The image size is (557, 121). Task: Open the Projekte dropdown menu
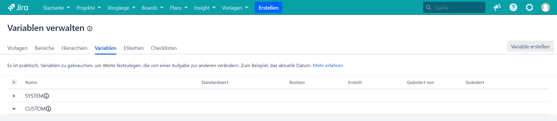(89, 8)
